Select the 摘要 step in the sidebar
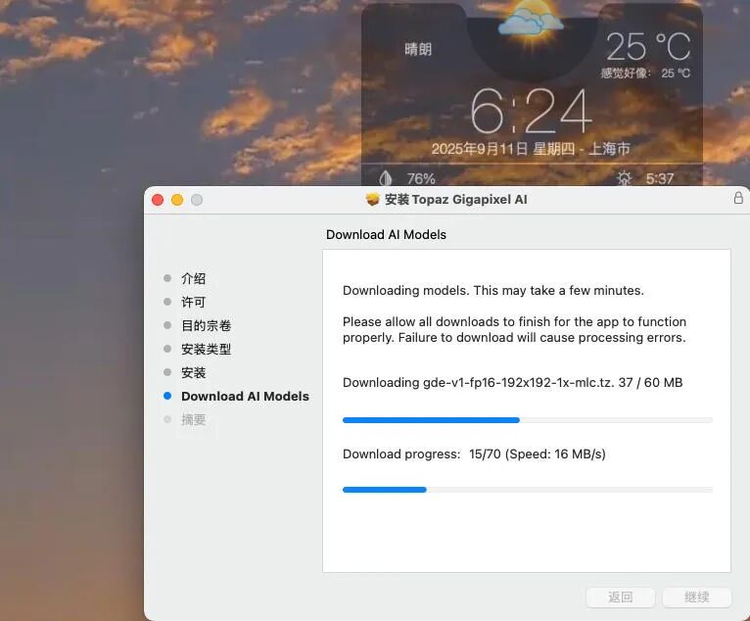 coord(193,419)
